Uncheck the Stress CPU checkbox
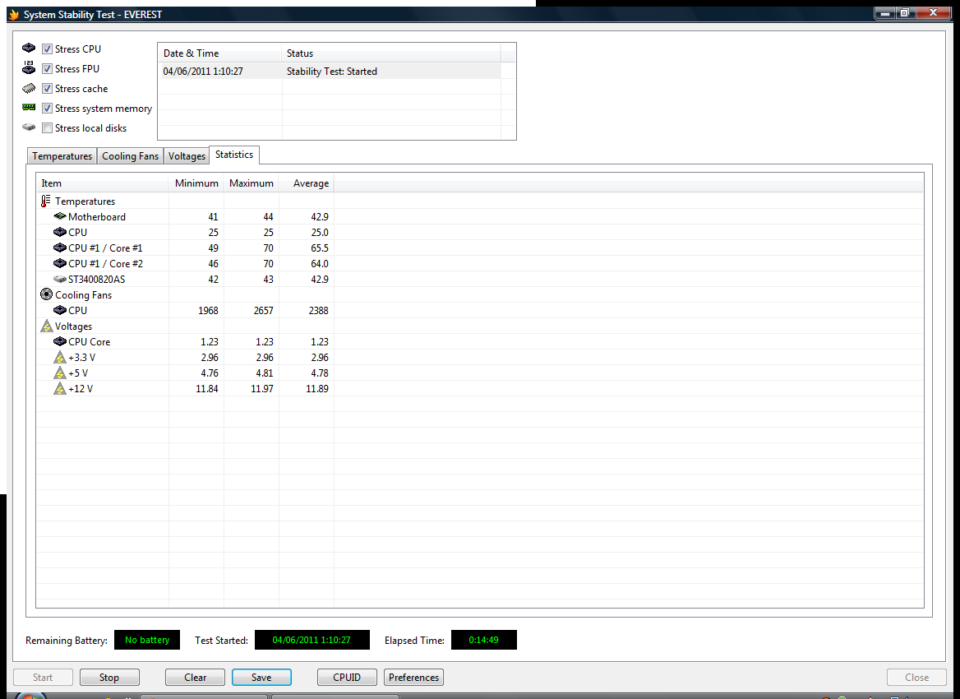This screenshot has height=699, width=960. (x=47, y=49)
